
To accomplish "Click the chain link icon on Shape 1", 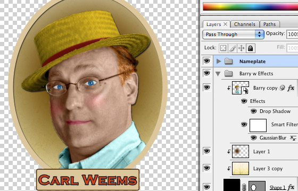I will pyautogui.click(x=244, y=187).
